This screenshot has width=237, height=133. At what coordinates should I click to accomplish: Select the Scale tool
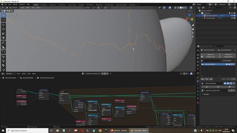[3, 34]
